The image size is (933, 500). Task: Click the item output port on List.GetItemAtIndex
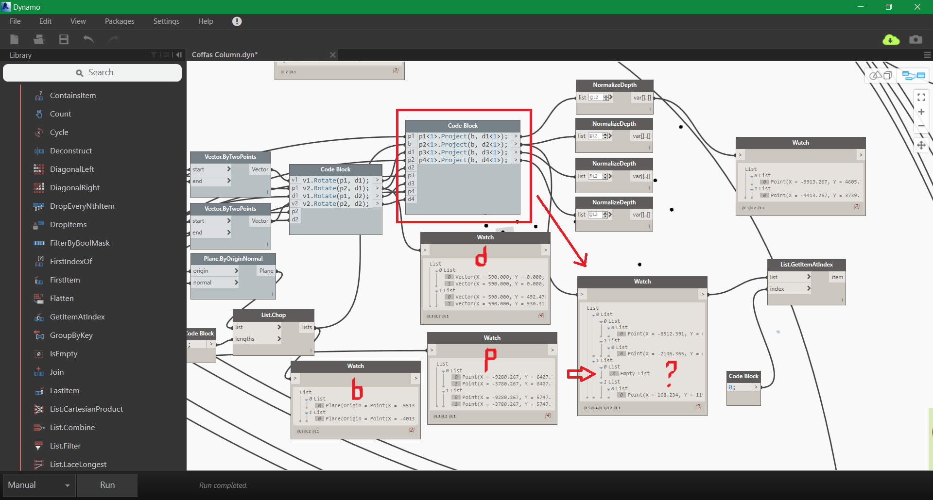(x=837, y=277)
